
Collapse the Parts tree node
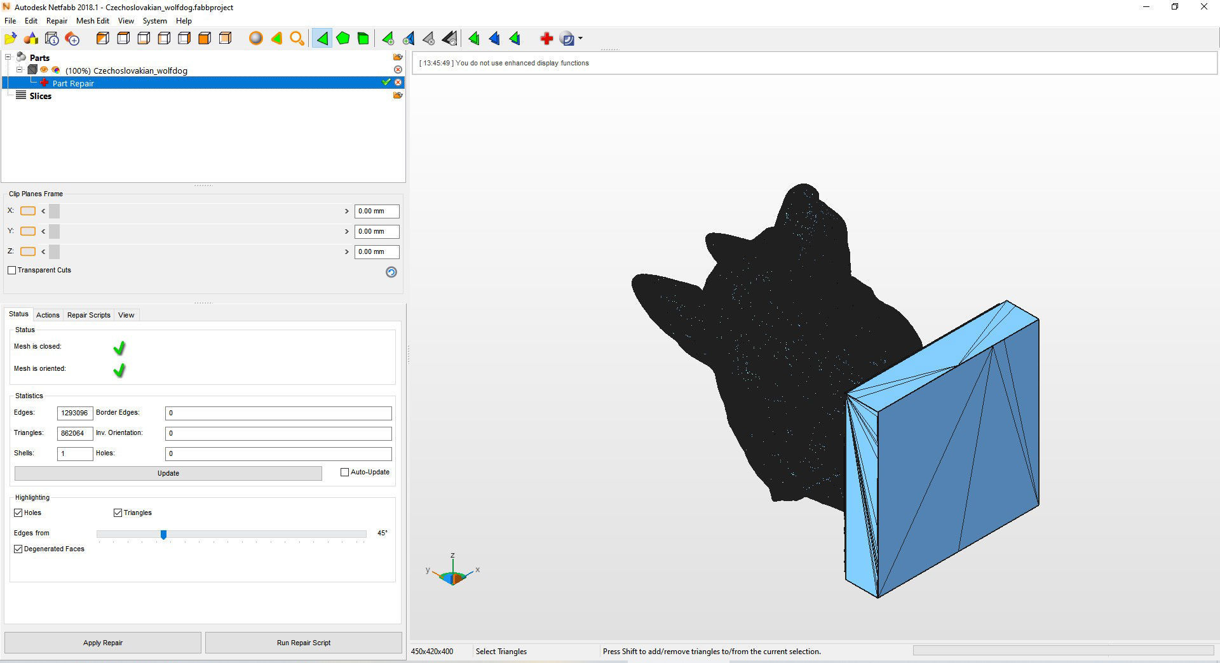point(8,57)
